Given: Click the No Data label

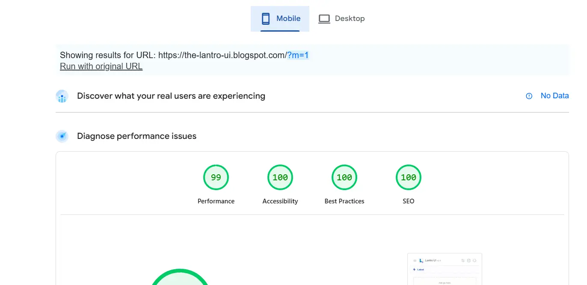Looking at the screenshot, I should coord(554,96).
